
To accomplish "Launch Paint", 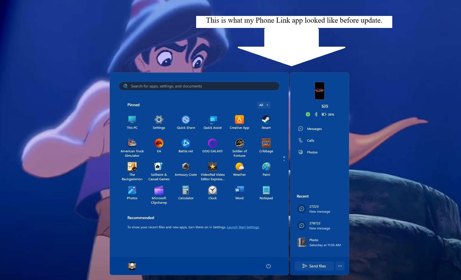I will (266, 169).
